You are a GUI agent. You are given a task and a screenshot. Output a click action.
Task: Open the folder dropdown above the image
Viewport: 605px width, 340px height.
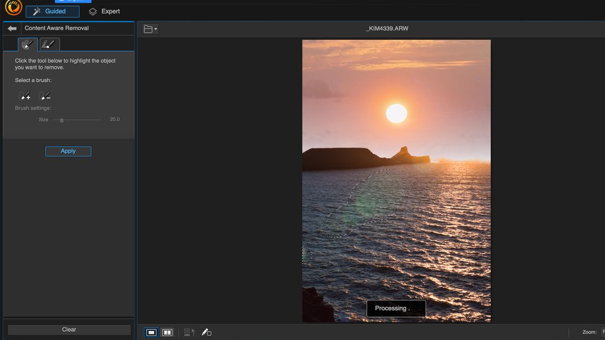coord(149,29)
